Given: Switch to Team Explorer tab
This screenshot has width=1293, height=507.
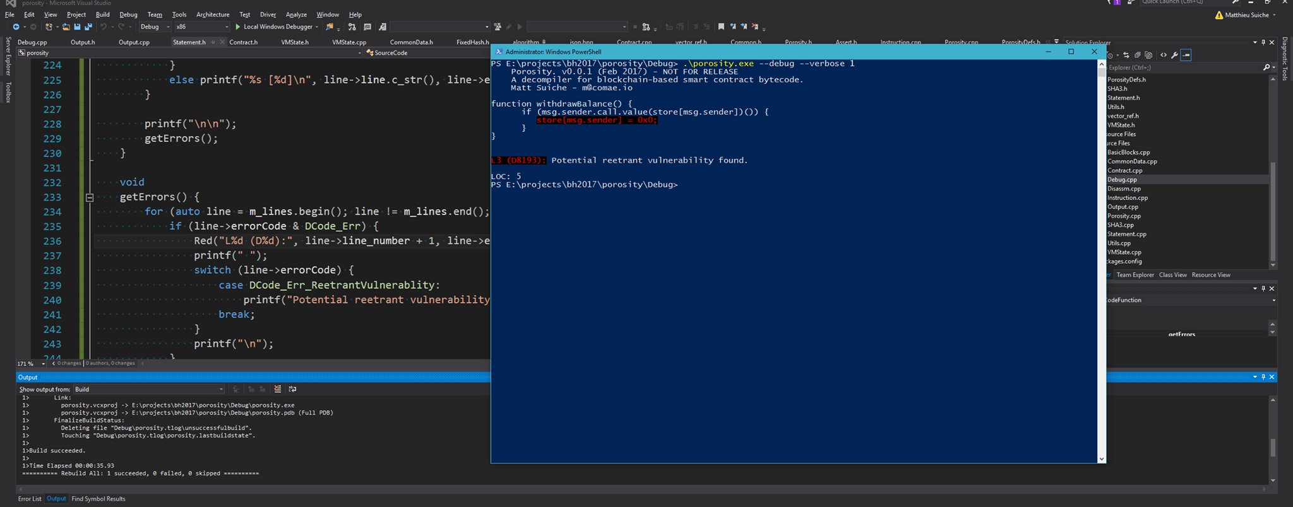Looking at the screenshot, I should tap(1135, 275).
